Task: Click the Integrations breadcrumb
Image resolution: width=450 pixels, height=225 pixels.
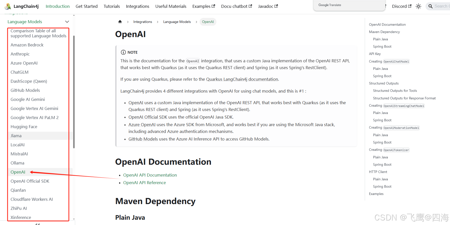Action: click(143, 22)
